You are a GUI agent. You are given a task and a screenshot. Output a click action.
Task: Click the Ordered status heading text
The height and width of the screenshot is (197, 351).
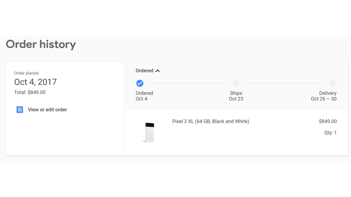point(144,71)
